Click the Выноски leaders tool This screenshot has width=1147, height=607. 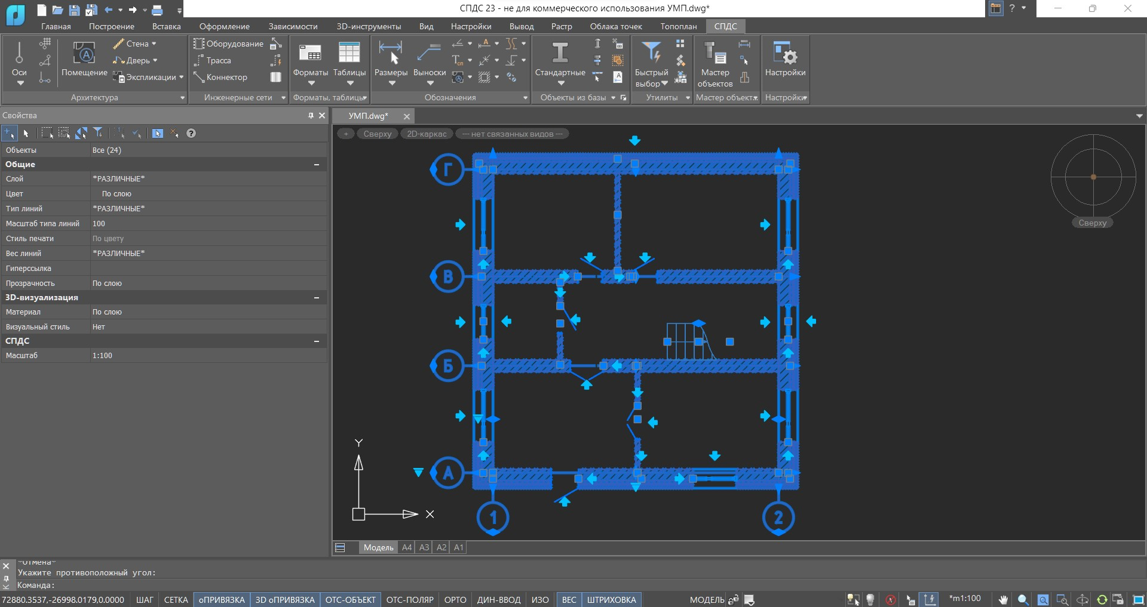click(x=430, y=54)
